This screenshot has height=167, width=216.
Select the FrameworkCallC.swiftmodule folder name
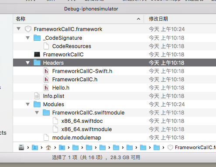89,113
